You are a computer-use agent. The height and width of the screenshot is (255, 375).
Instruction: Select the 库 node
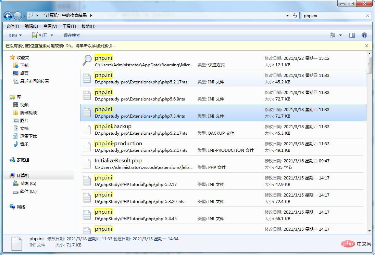15,97
